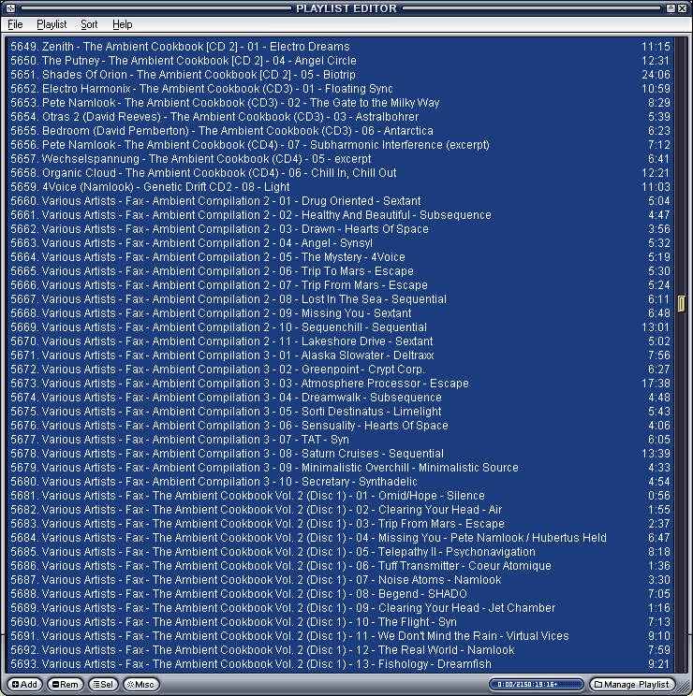693x696 pixels.
Task: Click the Rem button
Action: [x=66, y=684]
